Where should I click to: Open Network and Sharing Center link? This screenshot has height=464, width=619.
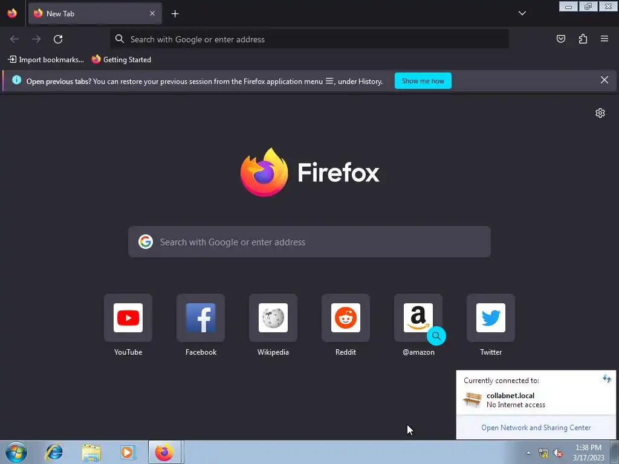[x=536, y=428]
